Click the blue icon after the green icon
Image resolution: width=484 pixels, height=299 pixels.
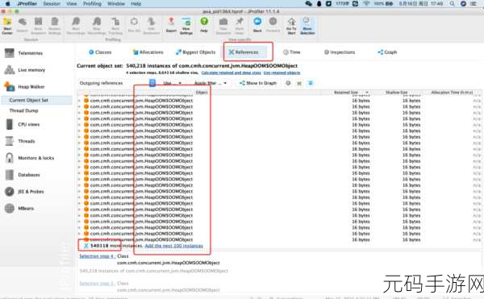coord(311,83)
